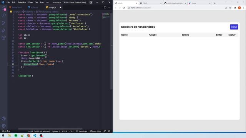Click the Editar column header
The height and width of the screenshot is (138, 246).
coord(219,35)
